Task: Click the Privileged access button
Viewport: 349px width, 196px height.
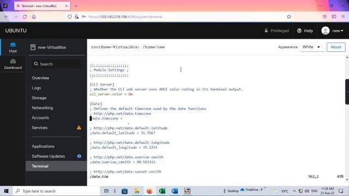Action: [x=276, y=30]
